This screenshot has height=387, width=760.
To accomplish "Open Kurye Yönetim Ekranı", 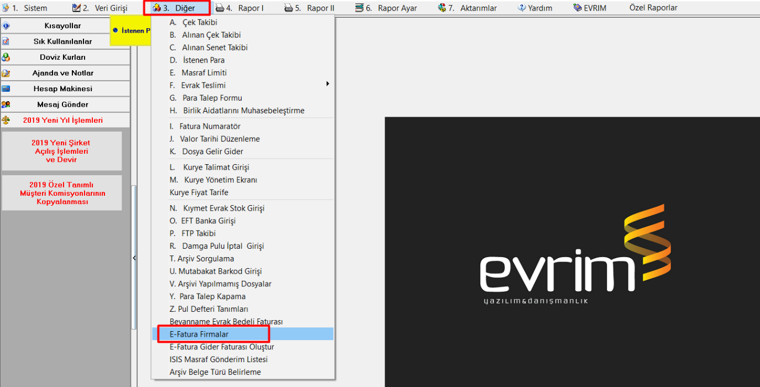I will (x=243, y=180).
